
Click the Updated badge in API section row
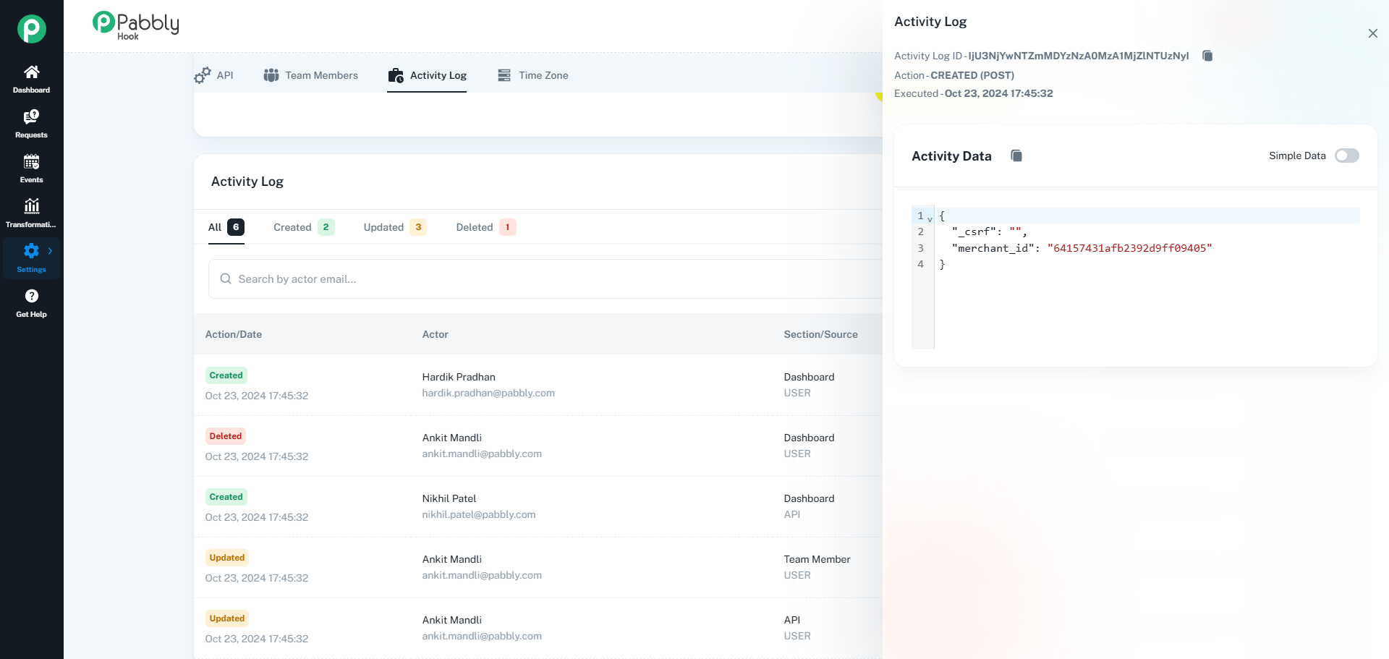[227, 618]
